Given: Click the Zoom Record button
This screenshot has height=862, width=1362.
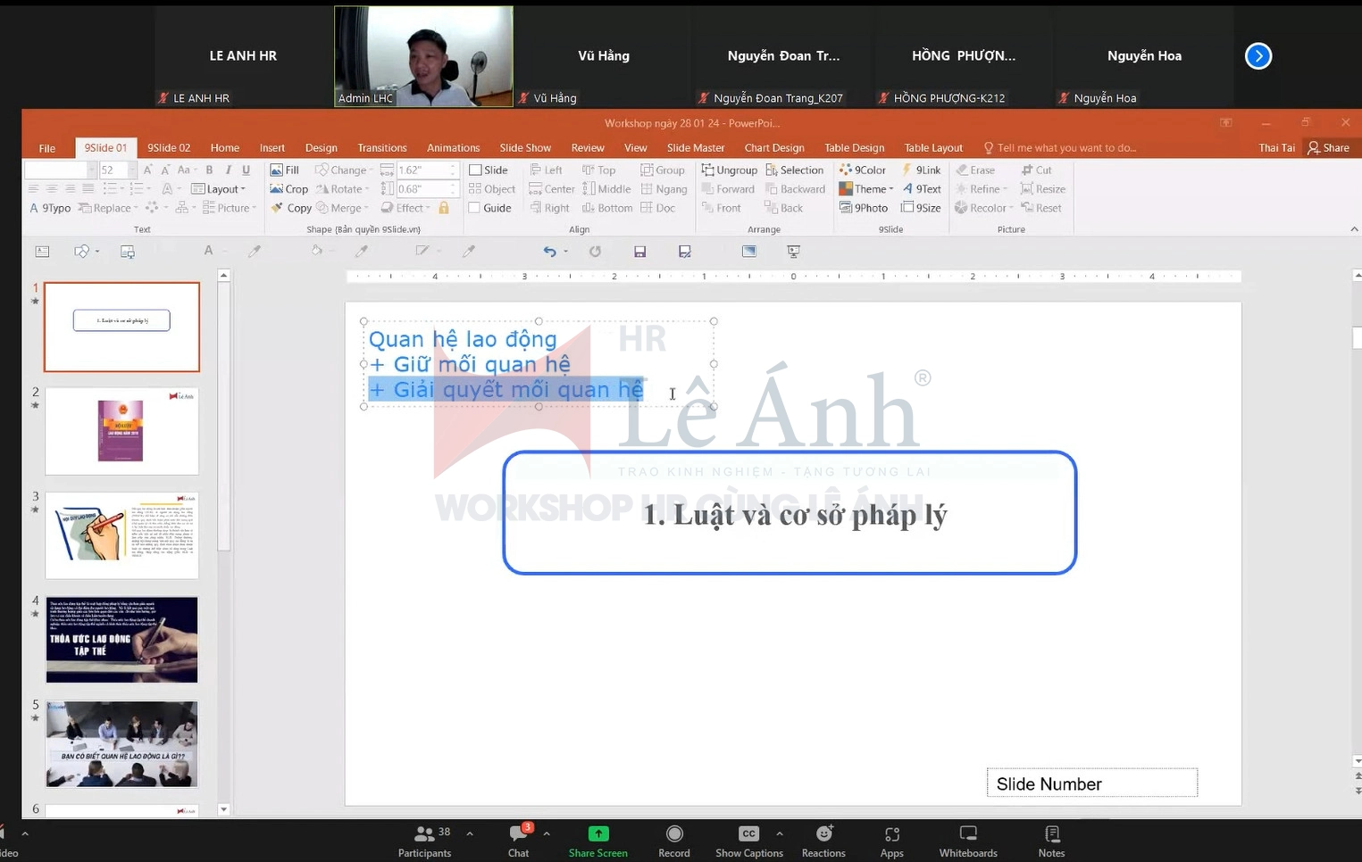Looking at the screenshot, I should [x=674, y=841].
